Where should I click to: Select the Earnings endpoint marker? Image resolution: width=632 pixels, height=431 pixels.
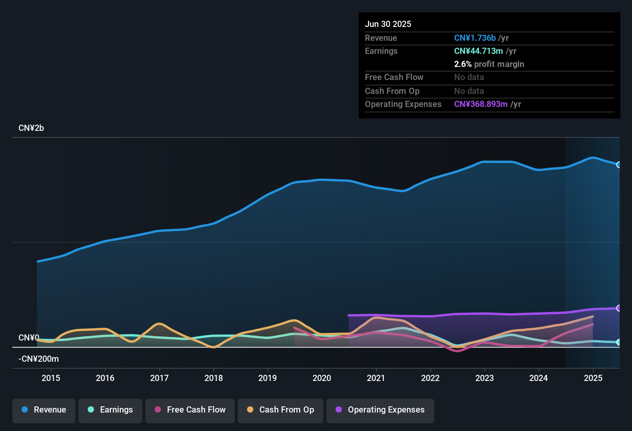[619, 342]
